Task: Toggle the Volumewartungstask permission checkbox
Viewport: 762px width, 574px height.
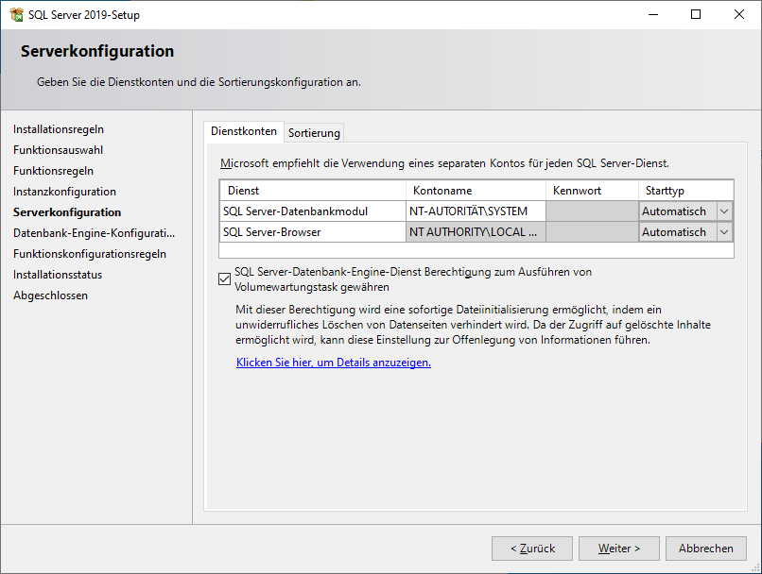Action: tap(224, 279)
